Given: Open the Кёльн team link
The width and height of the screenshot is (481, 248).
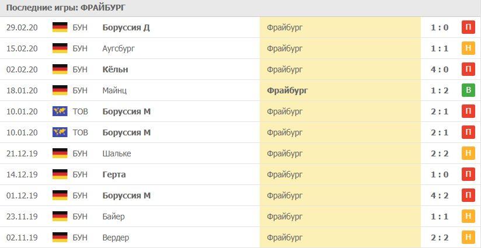Looking at the screenshot, I should point(115,69).
